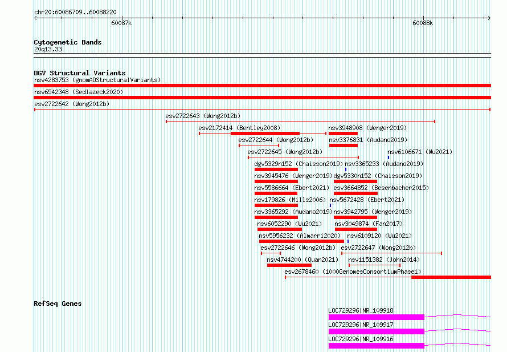This screenshot has width=507, height=352.
Task: Click the esv2722647 Wong2012b label
Action: 378,248
